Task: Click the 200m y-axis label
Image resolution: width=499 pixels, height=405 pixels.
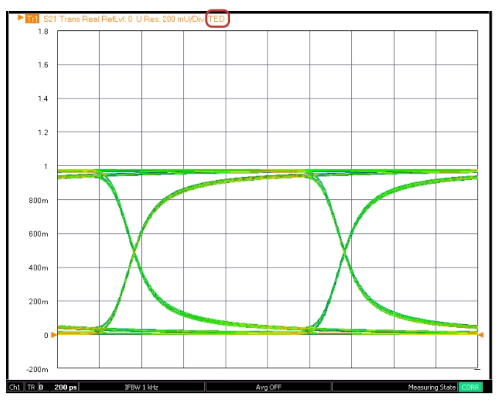Action: pos(38,301)
